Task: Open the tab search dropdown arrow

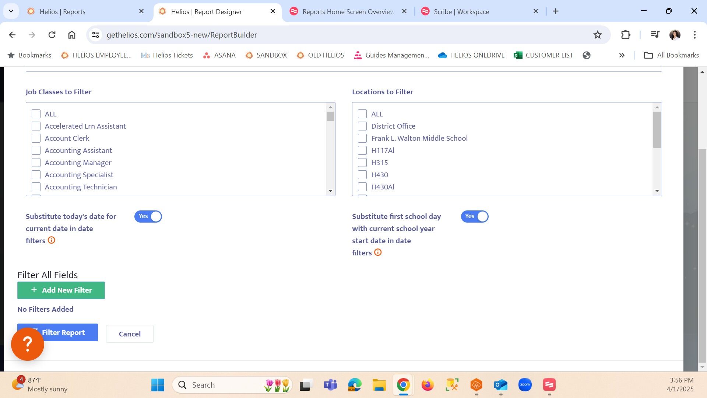Action: click(11, 11)
